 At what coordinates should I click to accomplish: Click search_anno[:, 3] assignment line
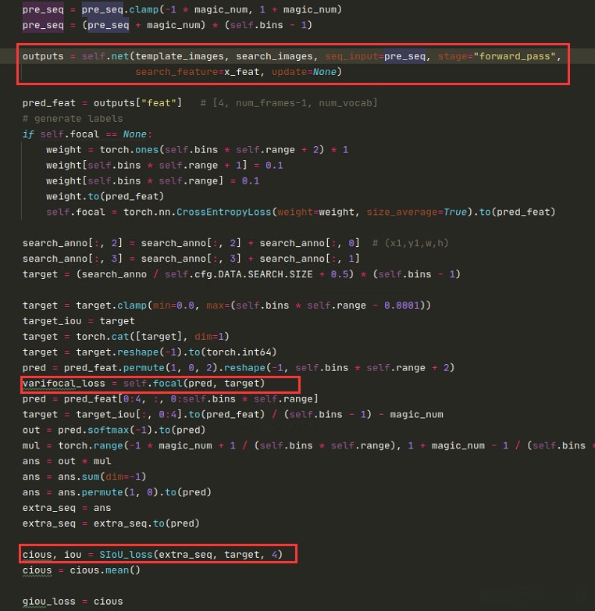coord(191,259)
